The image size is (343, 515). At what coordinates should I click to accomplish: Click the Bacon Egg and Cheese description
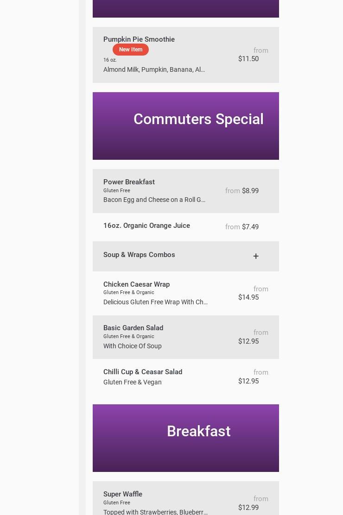pyautogui.click(x=154, y=200)
